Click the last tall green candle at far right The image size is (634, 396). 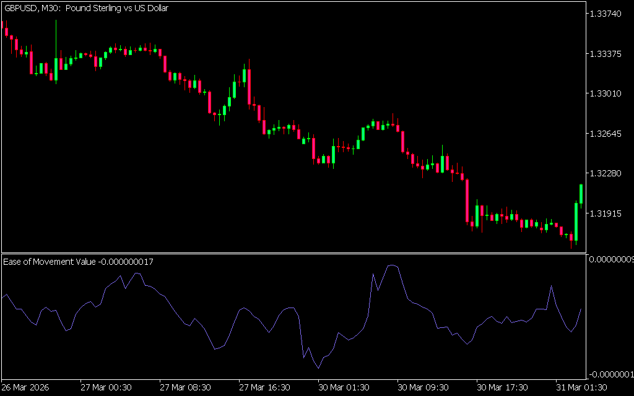coord(581,194)
